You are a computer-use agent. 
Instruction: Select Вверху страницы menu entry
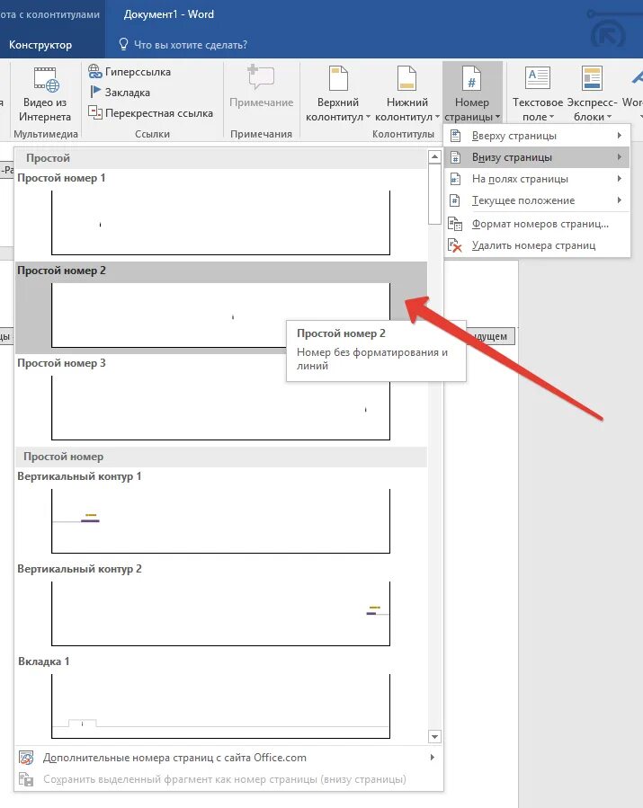pyautogui.click(x=537, y=136)
